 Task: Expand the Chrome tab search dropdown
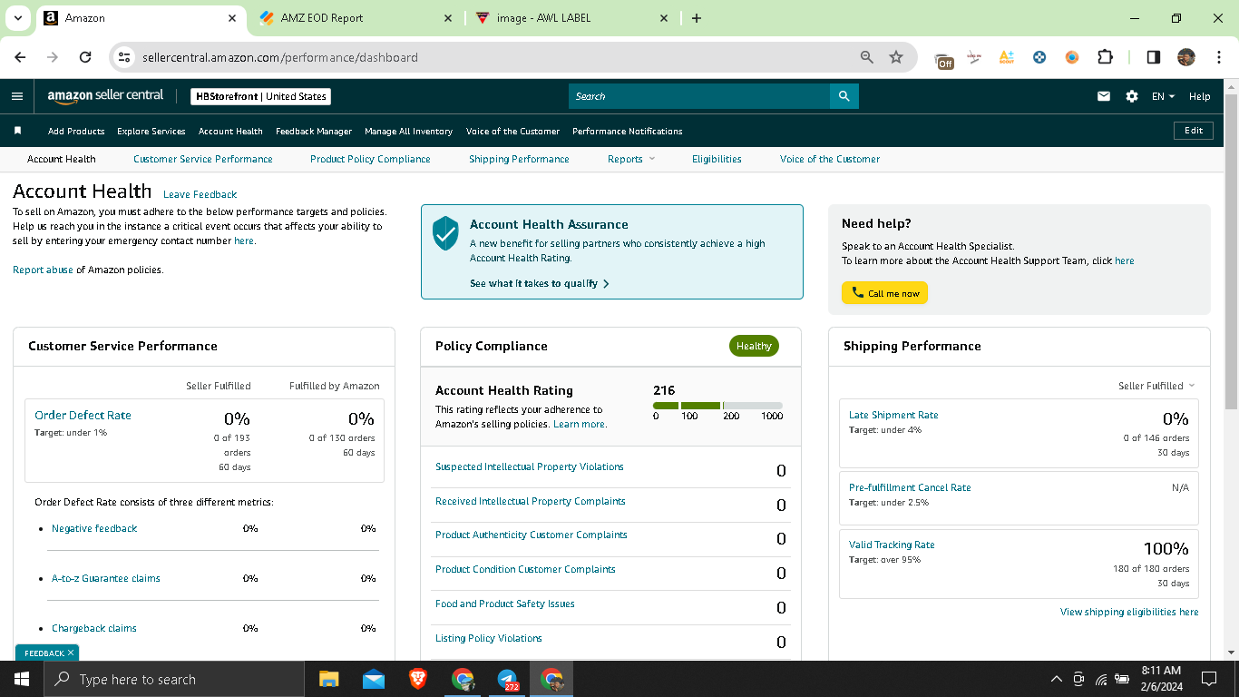click(18, 18)
